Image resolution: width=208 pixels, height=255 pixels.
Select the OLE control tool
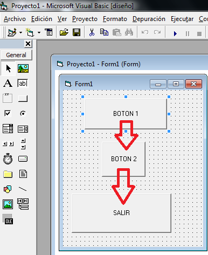[8, 219]
